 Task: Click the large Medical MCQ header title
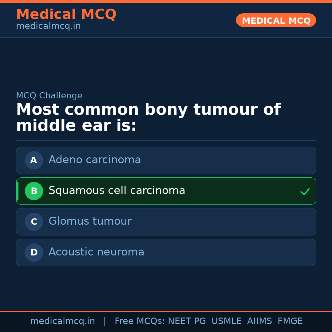(66, 14)
